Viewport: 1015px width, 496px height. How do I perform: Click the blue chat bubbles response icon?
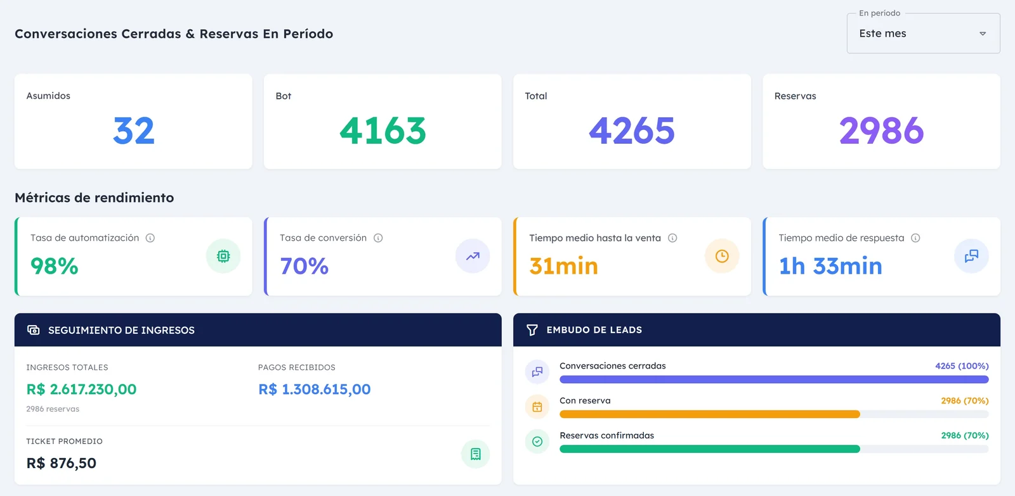coord(971,256)
